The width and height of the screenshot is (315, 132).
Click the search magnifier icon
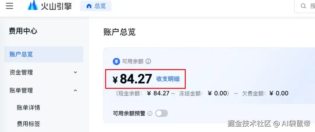[303, 6]
